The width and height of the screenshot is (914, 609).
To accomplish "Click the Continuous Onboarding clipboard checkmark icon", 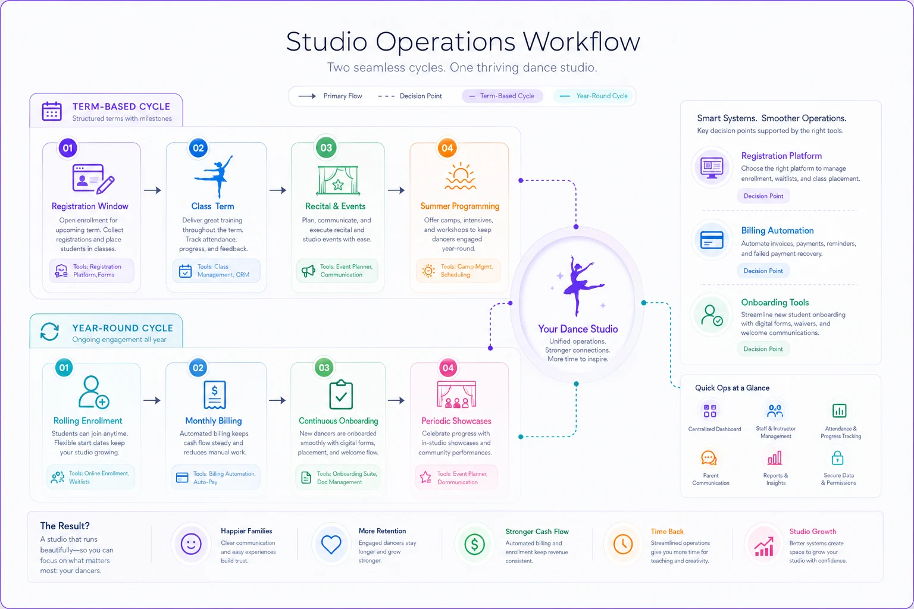I will click(x=341, y=394).
